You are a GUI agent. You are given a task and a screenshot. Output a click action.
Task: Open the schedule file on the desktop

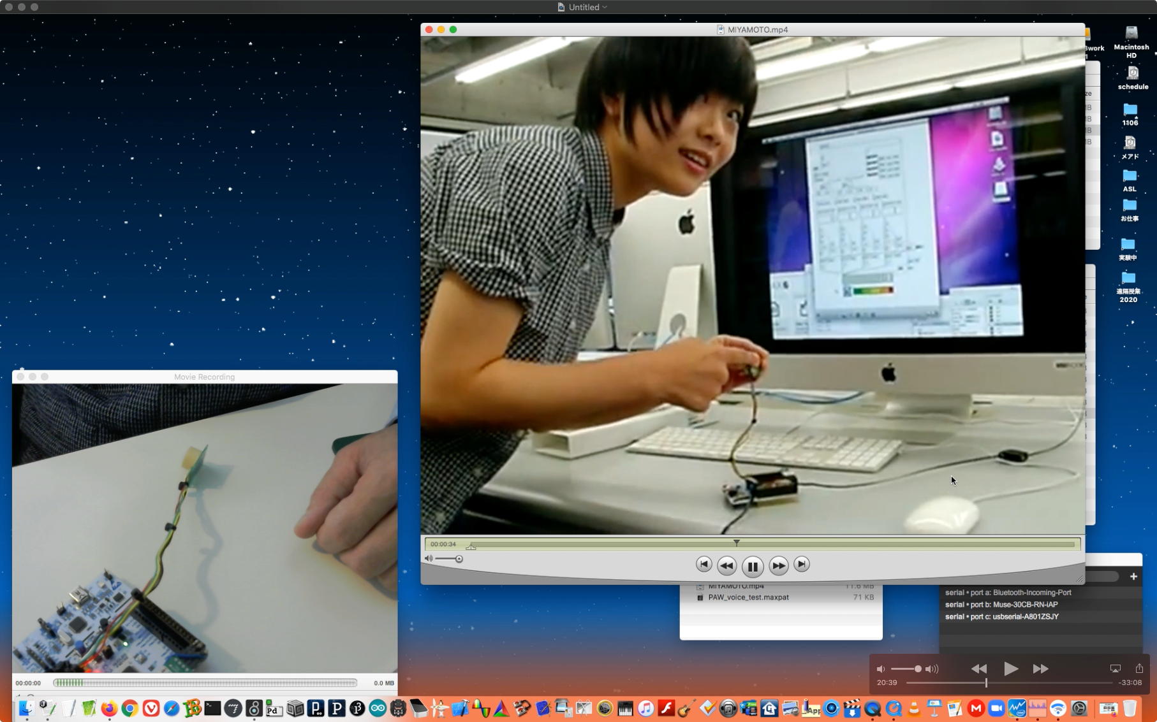[1133, 78]
